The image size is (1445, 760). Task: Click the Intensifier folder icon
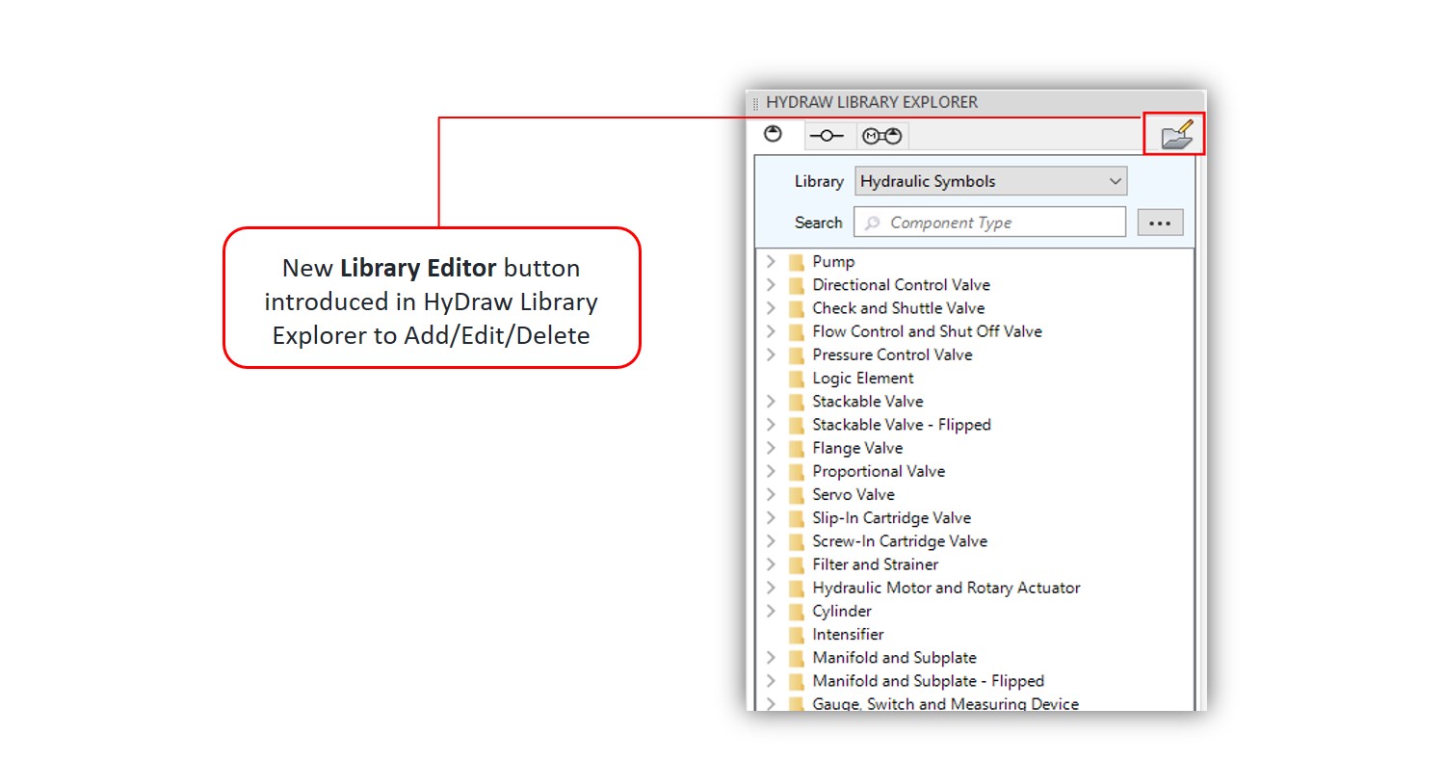[x=796, y=634]
